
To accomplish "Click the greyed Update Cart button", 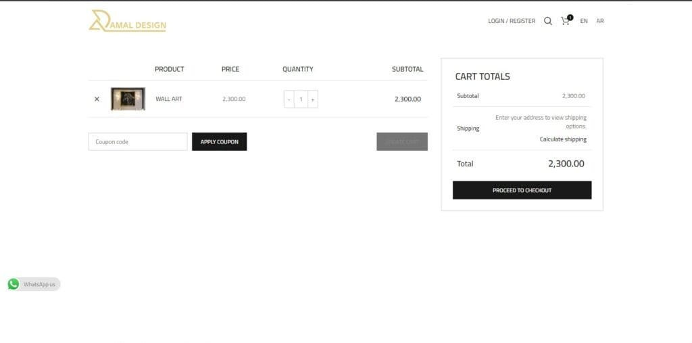I will pos(402,141).
